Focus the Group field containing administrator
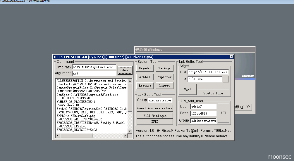 tap(160, 100)
